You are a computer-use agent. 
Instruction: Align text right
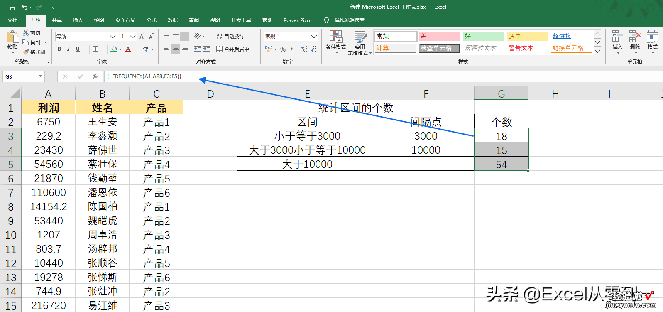[x=185, y=49]
